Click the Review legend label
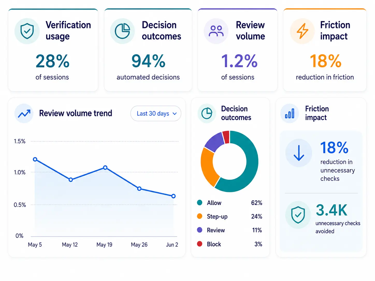The width and height of the screenshot is (375, 281). pos(216,230)
